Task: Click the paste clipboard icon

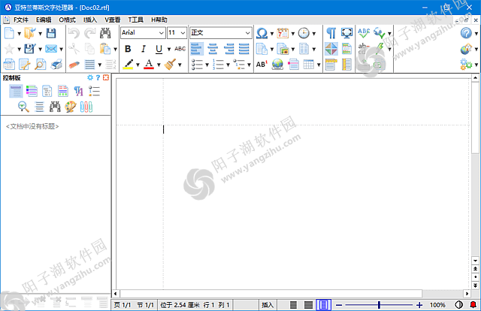Action: click(105, 49)
